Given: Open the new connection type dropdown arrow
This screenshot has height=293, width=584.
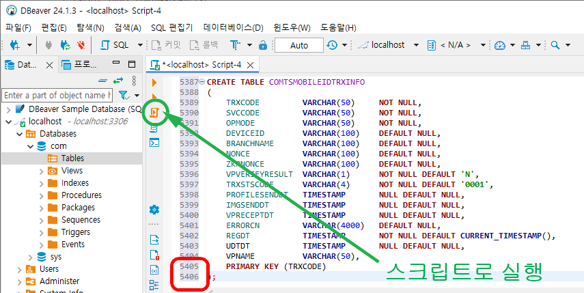Looking at the screenshot, I should point(29,46).
